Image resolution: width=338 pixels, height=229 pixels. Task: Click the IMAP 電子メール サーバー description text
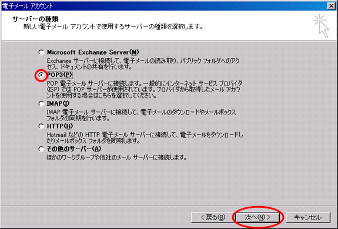[142, 115]
